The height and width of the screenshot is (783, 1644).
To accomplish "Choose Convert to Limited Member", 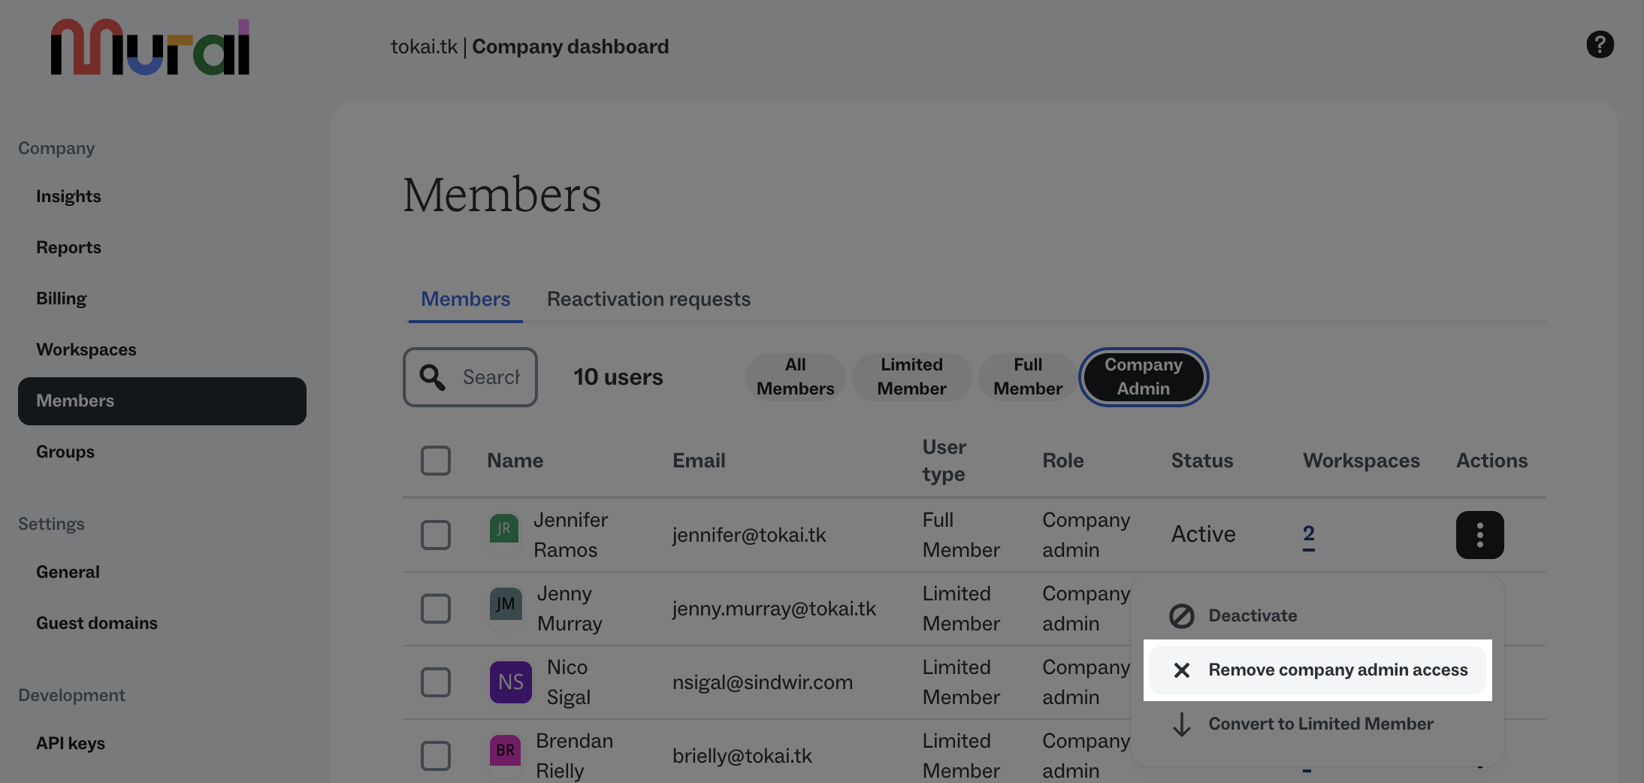I will [1317, 724].
